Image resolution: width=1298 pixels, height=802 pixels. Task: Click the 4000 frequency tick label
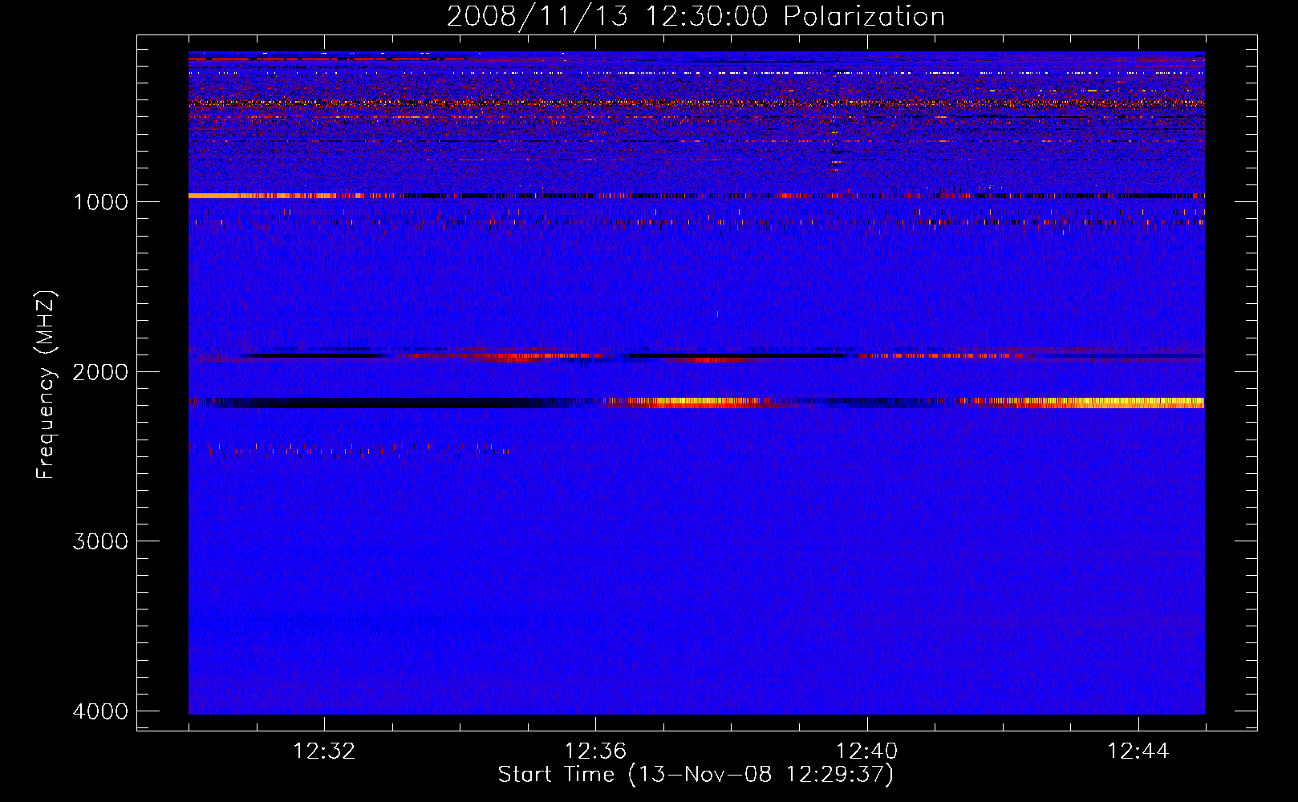click(x=100, y=711)
